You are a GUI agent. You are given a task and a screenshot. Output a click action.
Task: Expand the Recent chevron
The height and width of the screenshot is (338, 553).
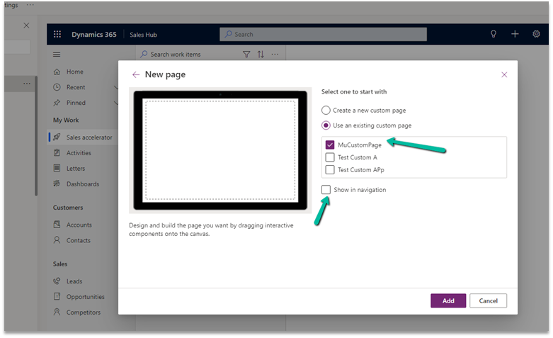[115, 87]
